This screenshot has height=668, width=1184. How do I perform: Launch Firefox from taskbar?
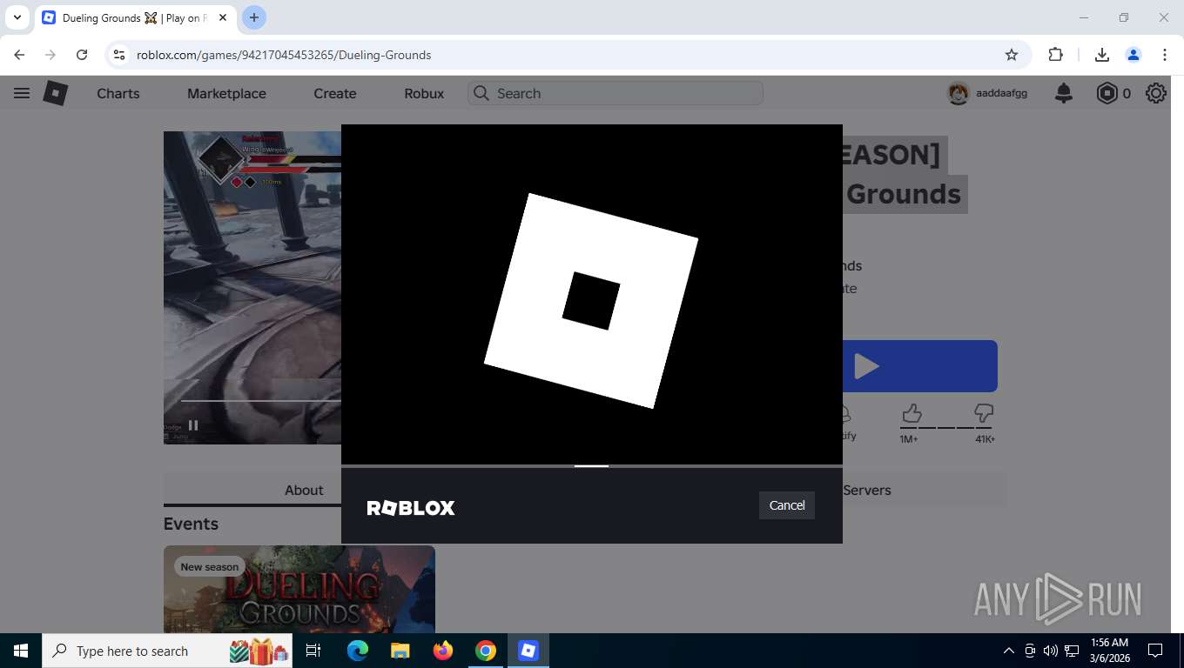click(x=443, y=651)
